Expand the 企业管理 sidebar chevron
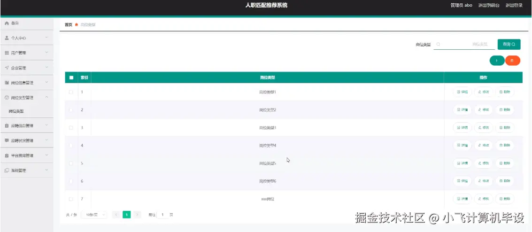The image size is (532, 232). click(47, 68)
